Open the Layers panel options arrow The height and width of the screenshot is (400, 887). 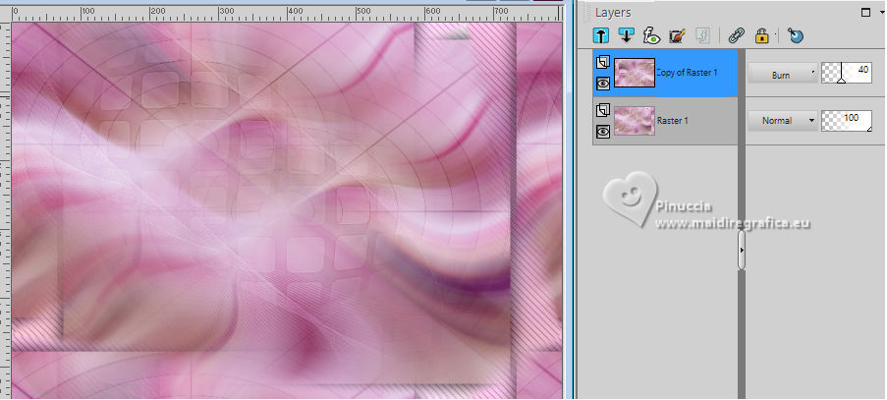tap(881, 12)
